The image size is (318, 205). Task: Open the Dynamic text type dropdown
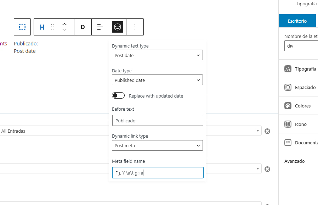click(157, 55)
